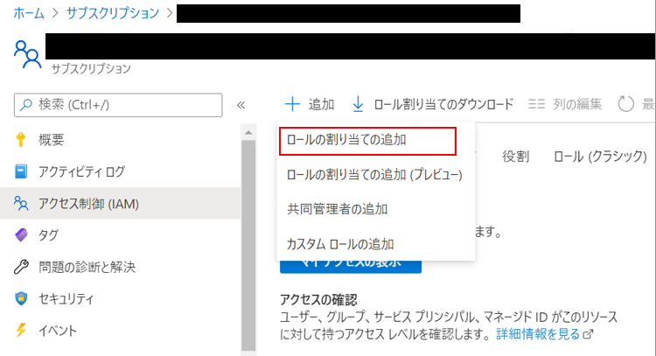Click the external link icon after 詳細情報を見る
Screen dimensions: 656x356
click(x=588, y=334)
